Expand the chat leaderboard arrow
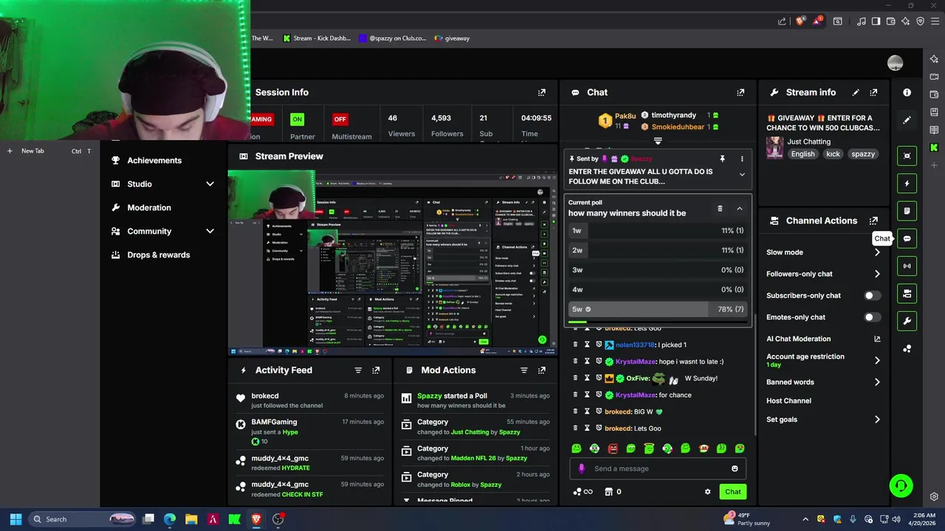The width and height of the screenshot is (945, 531). pos(658,141)
